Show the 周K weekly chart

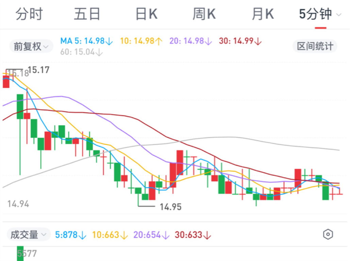[204, 14]
